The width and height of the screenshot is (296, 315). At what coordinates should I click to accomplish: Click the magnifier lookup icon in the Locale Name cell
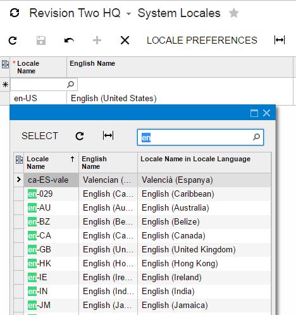click(x=70, y=85)
